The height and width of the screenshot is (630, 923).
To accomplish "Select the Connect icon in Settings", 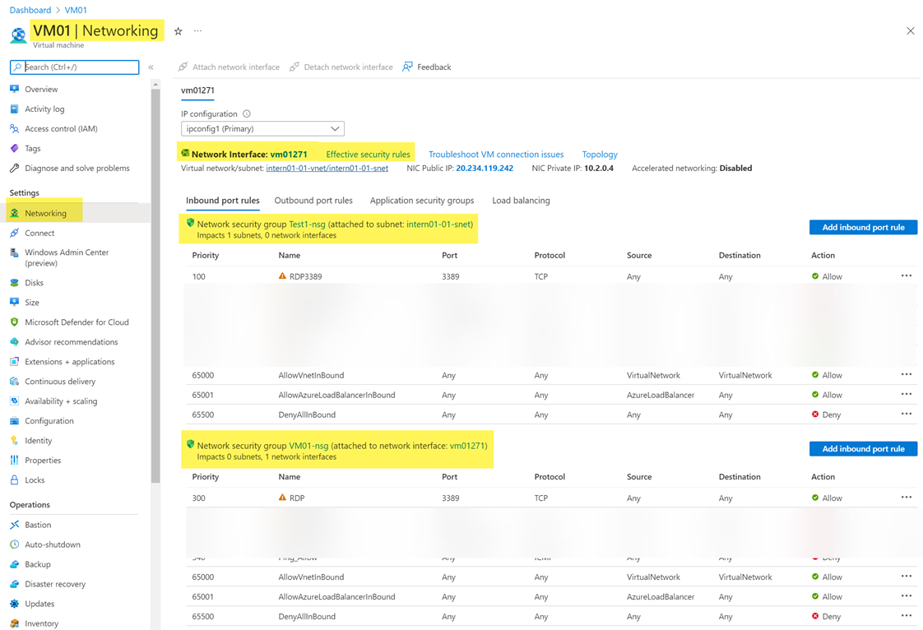I will pyautogui.click(x=15, y=233).
